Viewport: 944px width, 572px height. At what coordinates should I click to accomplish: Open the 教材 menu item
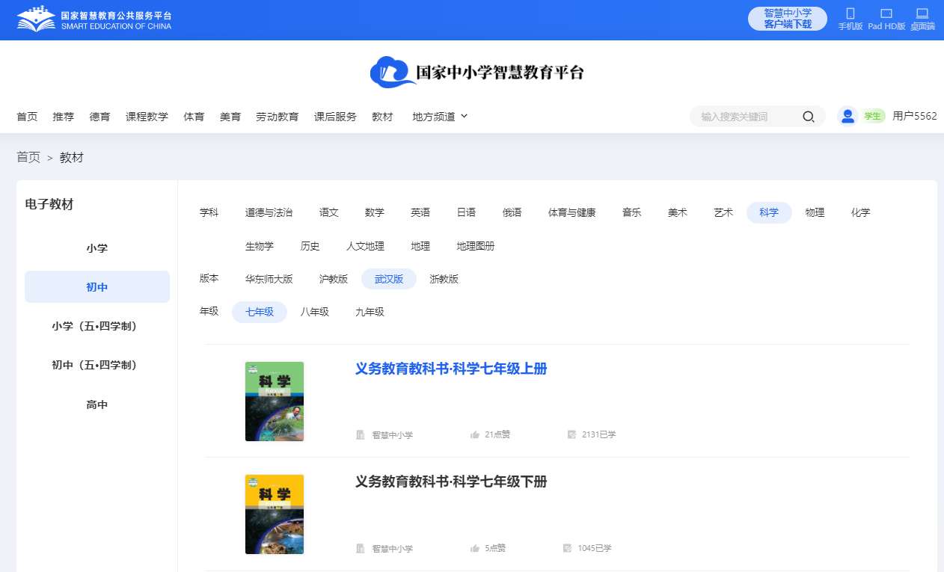click(x=382, y=117)
